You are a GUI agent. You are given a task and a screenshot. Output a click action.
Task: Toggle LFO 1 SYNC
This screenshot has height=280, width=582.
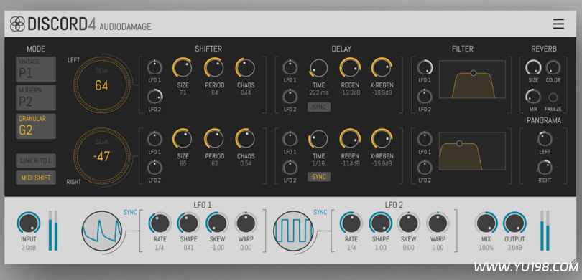(130, 212)
